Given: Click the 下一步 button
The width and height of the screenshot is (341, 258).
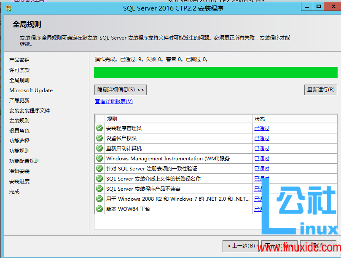Looking at the screenshot, I should (x=279, y=246).
